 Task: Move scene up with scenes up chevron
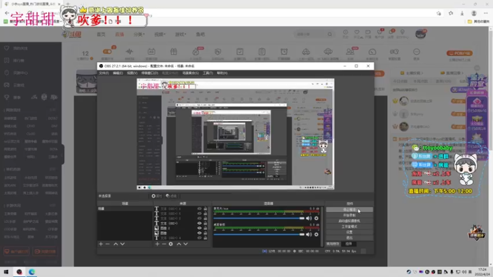pos(116,244)
